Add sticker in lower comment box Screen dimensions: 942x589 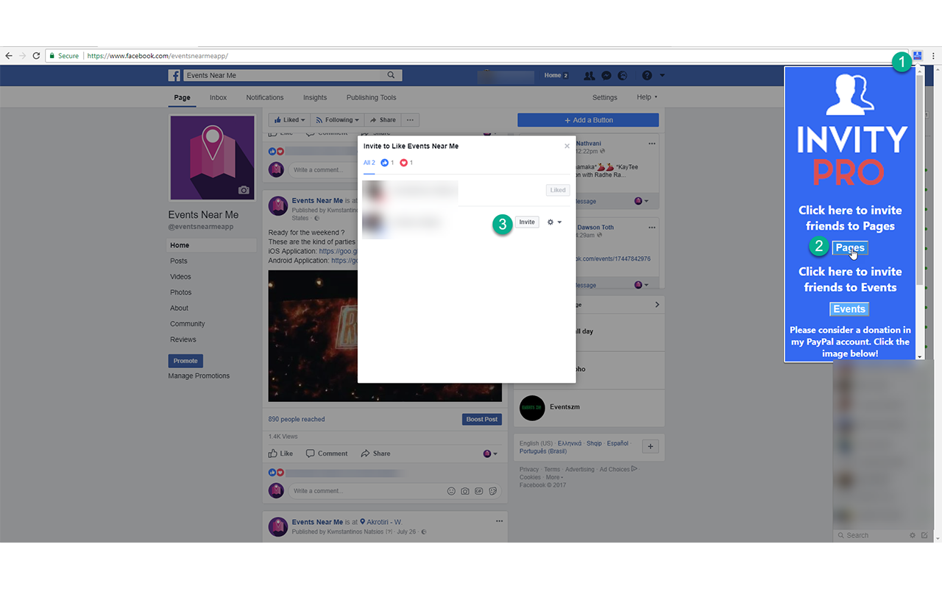(493, 491)
